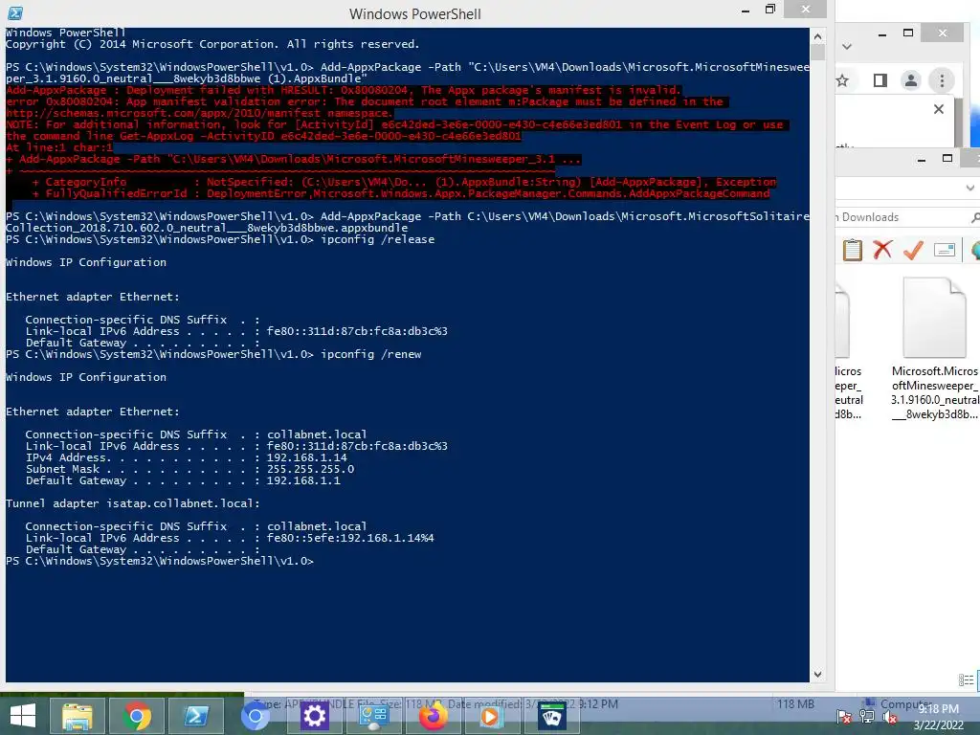Click the PowerShell scrollbar down arrow

pos(817,675)
